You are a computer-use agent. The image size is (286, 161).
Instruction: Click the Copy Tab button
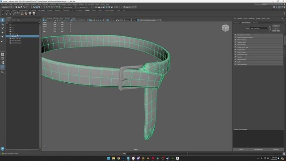coord(275,149)
